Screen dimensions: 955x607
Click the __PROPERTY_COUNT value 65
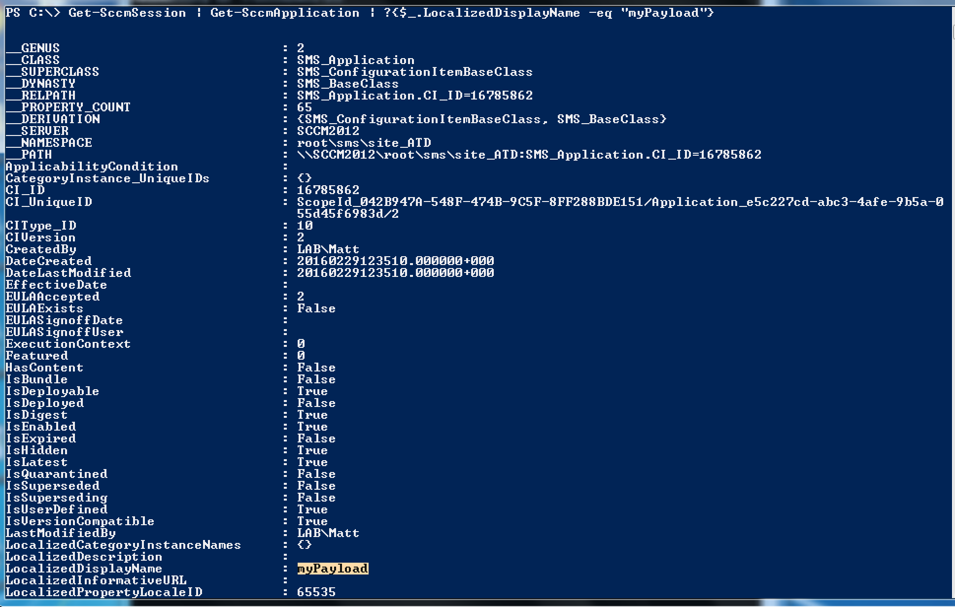pyautogui.click(x=304, y=107)
